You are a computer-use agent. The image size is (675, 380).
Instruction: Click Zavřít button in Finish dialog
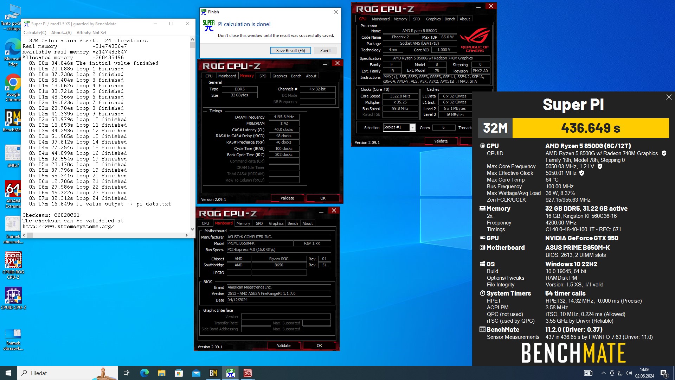point(325,51)
